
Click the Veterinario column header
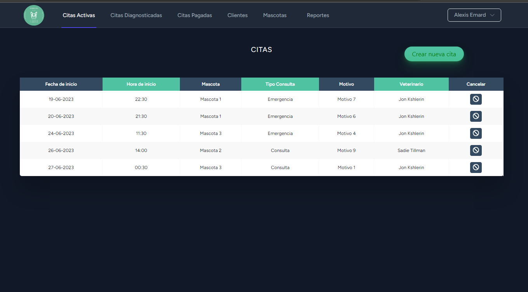(411, 84)
